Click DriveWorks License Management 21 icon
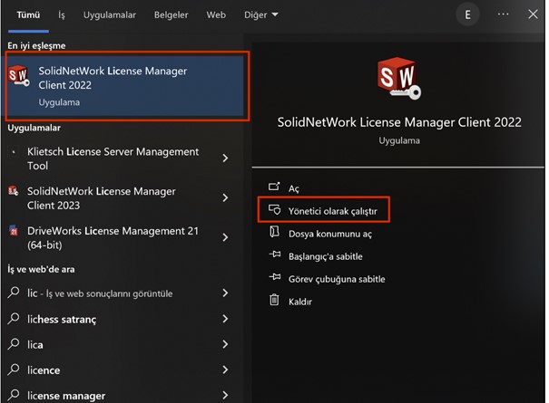This screenshot has width=549, height=403. click(13, 232)
